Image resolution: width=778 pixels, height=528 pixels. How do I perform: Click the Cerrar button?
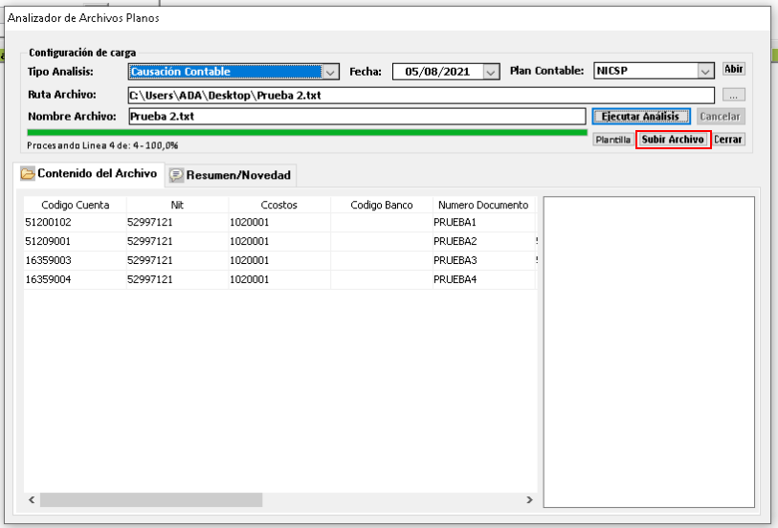point(728,140)
